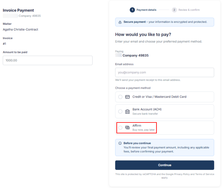Click the Affirm wallet icon

[x=127, y=128]
